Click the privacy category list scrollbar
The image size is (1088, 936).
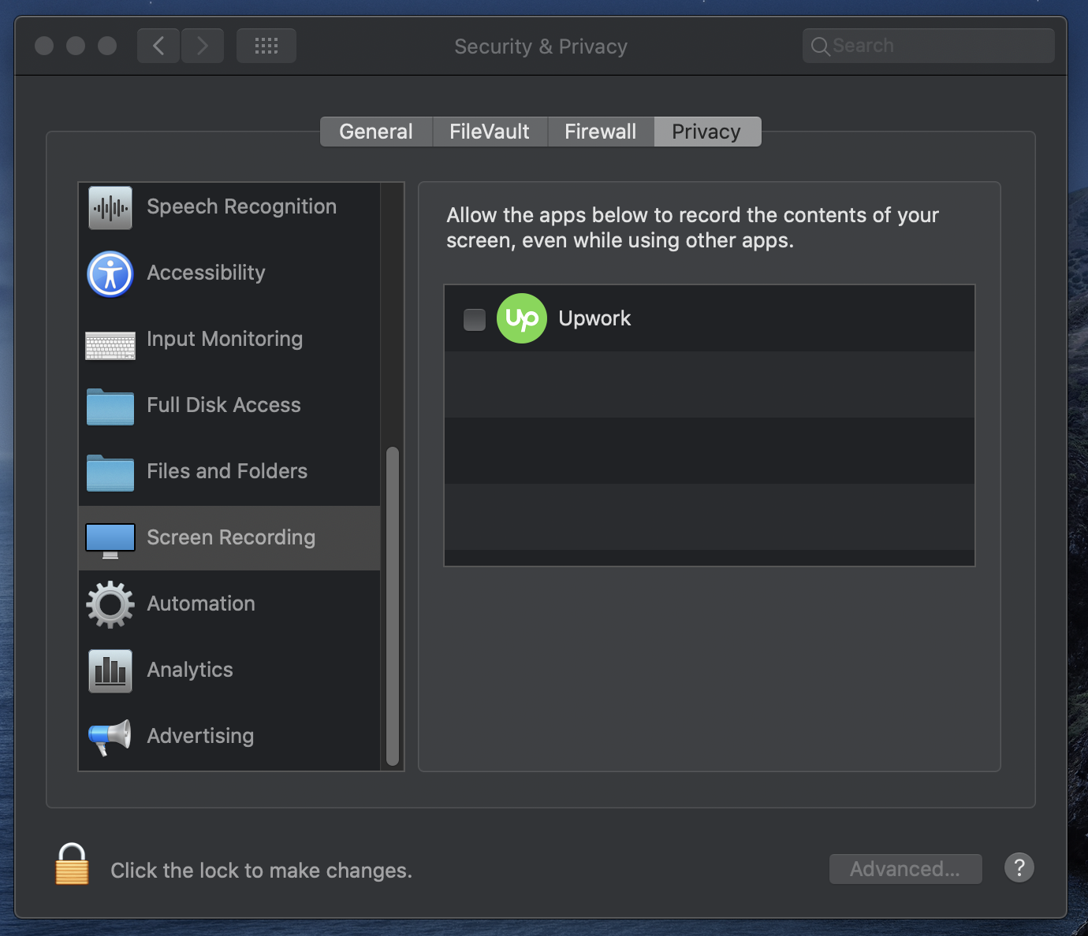392,607
